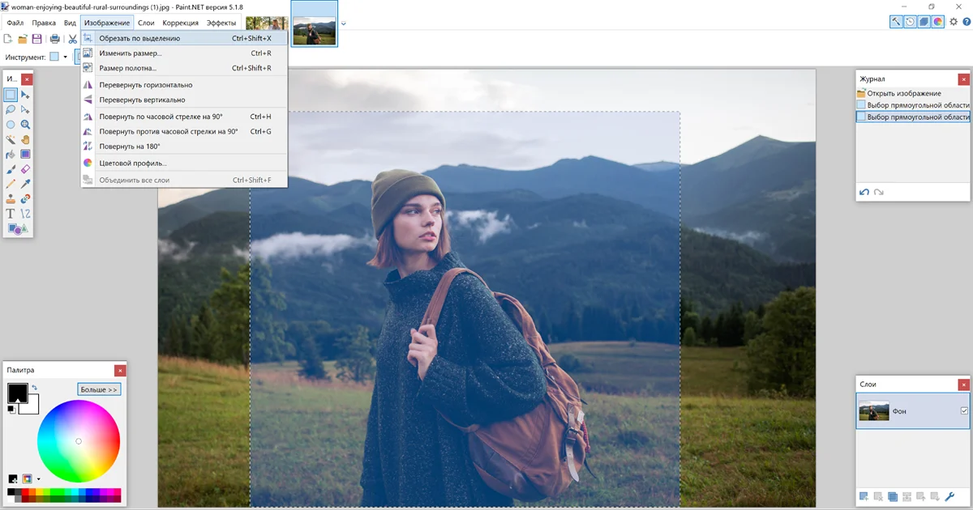973x510 pixels.
Task: Select the Paintbrush tool
Action: click(x=11, y=169)
